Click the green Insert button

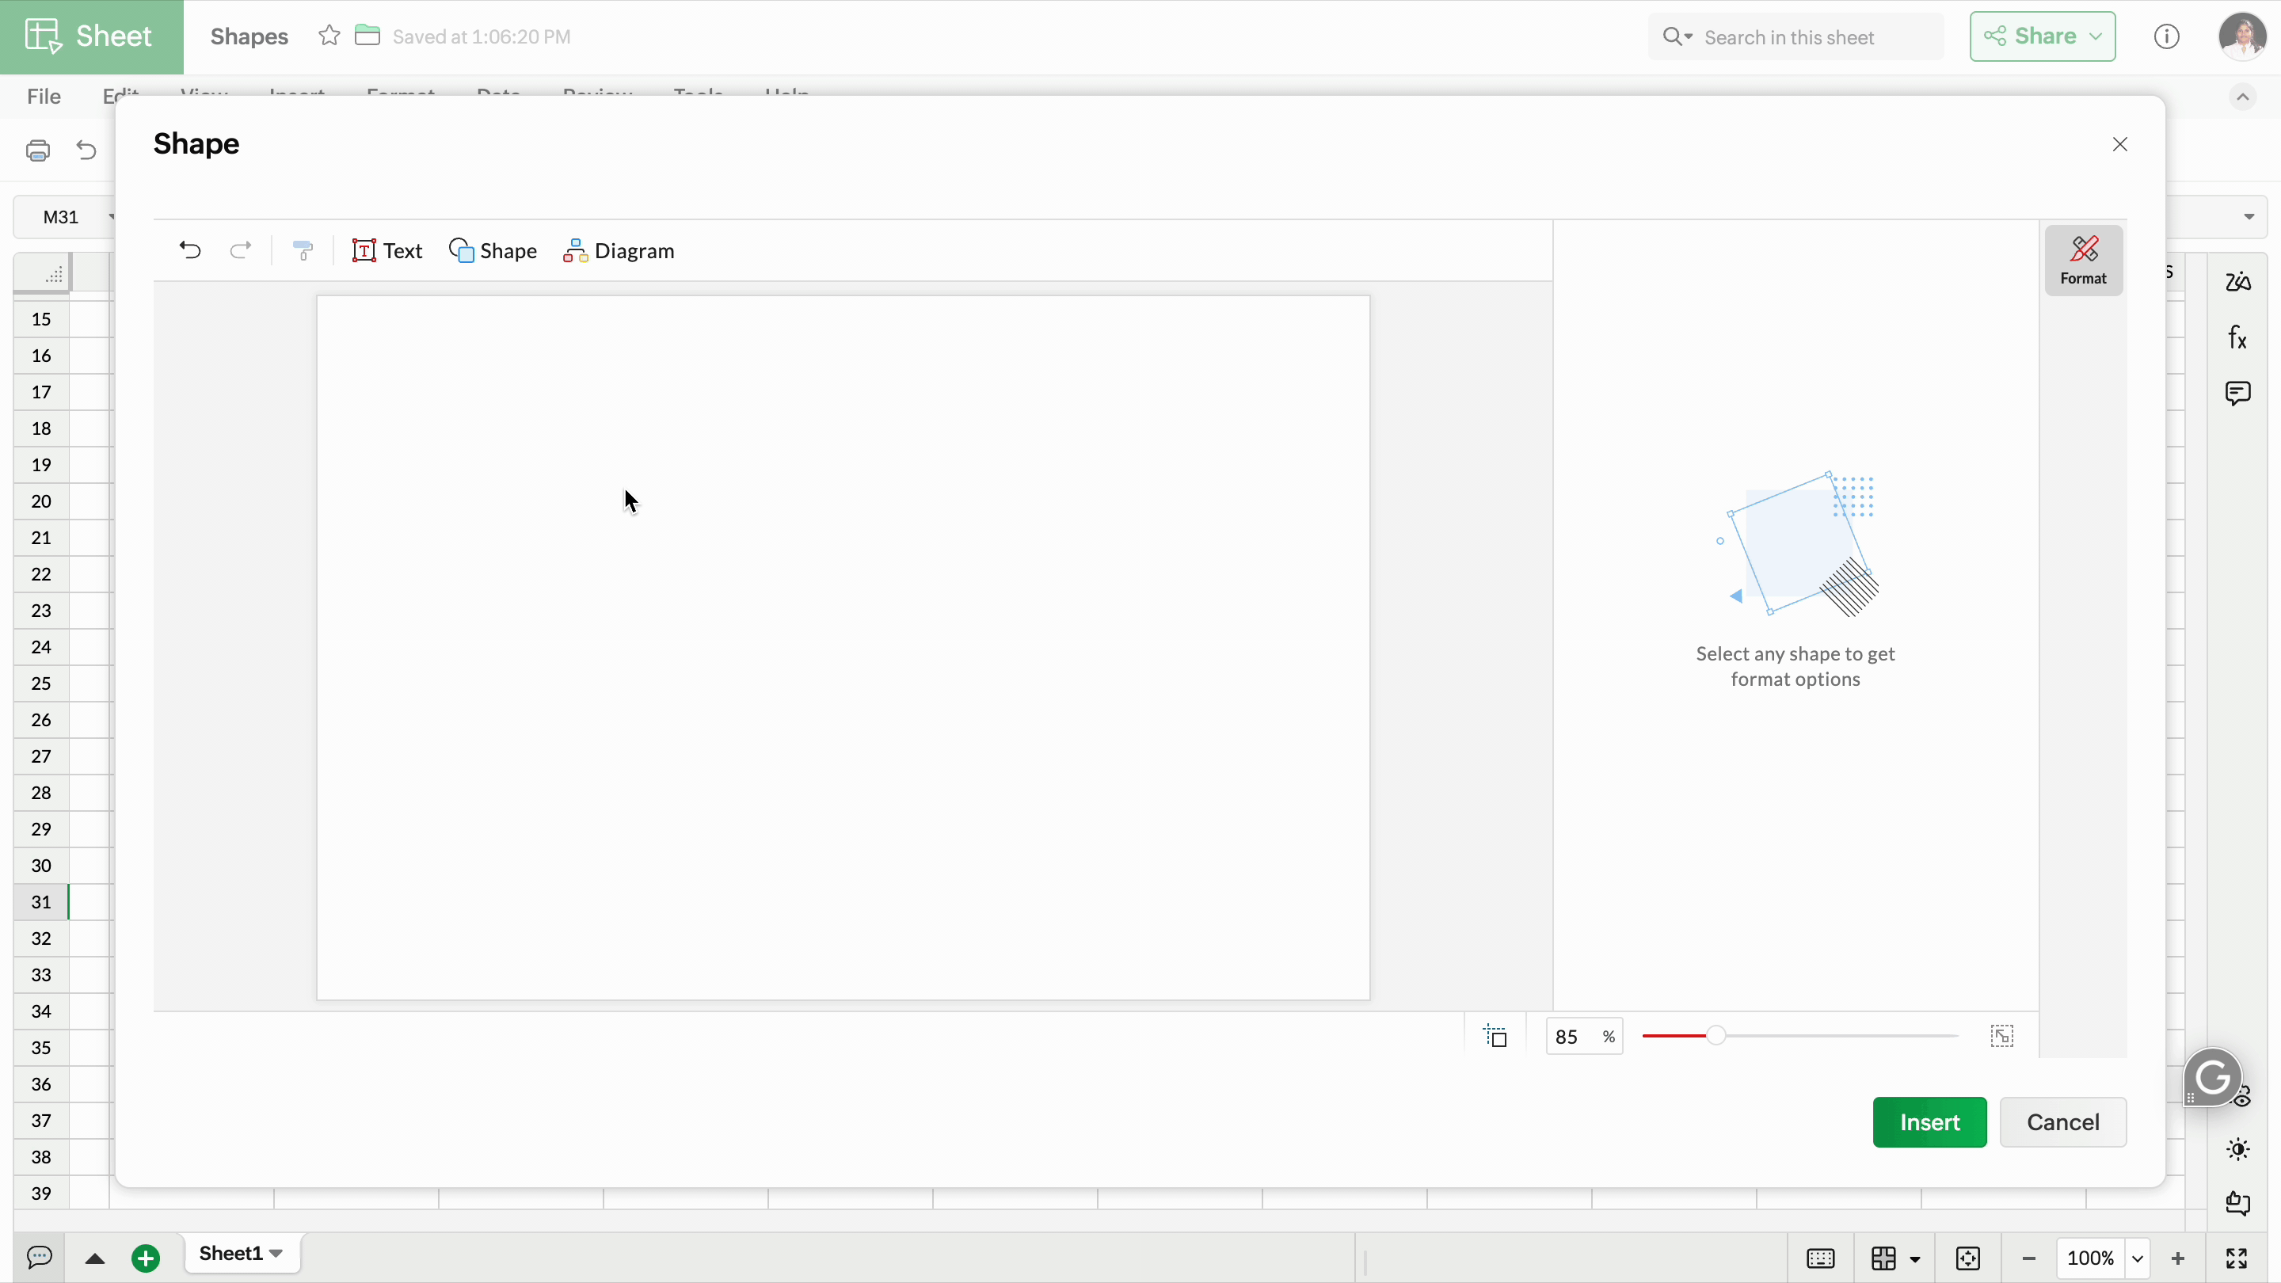pyautogui.click(x=1929, y=1122)
